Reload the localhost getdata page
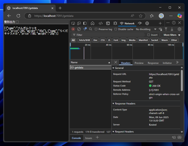Screen dimensions: 188x146 [18, 16]
